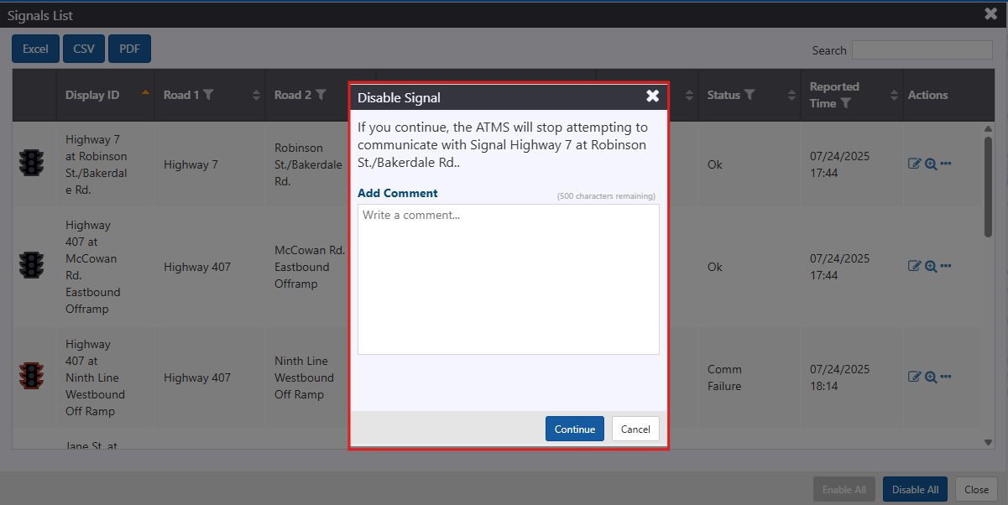This screenshot has width=1008, height=505.
Task: Open the Reported Time column filter
Action: click(x=846, y=103)
